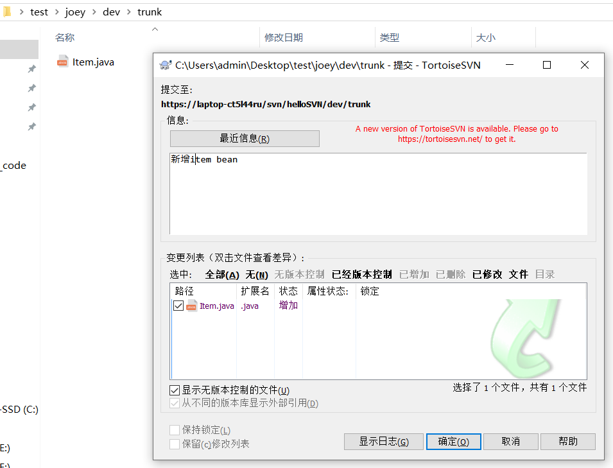Screen dimensions: 613x468
Task: Click the 文件 selection filter
Action: [519, 275]
